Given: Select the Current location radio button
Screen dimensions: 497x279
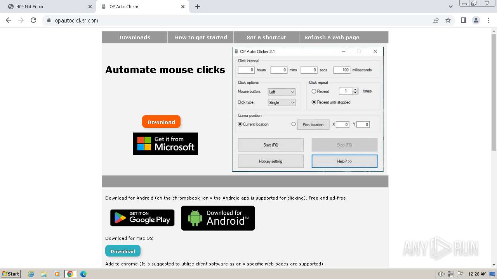Looking at the screenshot, I should click(240, 124).
